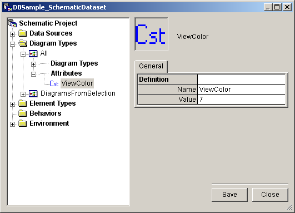Select the bold Diagram Types label under All
The width and height of the screenshot is (295, 213).
(74, 63)
